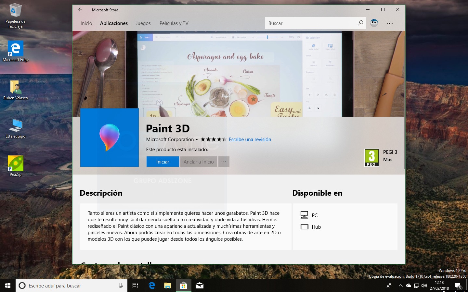Select the Este equipo desktop icon
Screen dimensions: 468x292
(x=16, y=128)
